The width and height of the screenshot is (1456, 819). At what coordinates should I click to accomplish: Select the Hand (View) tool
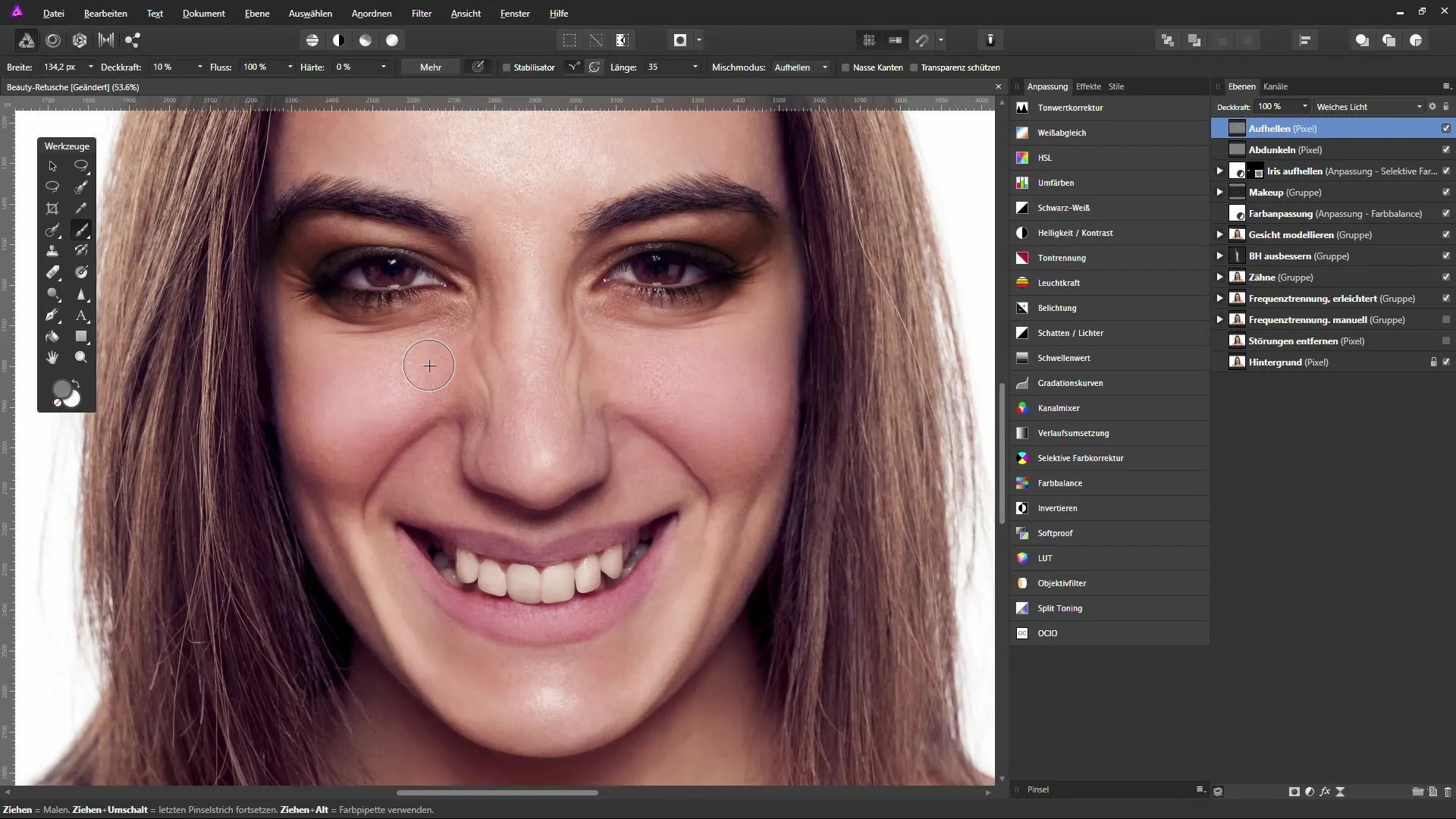52,357
